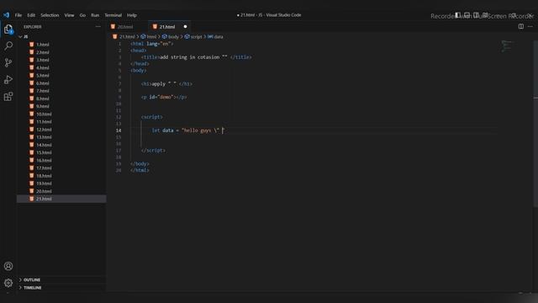Open 18.html in the file tree
Screen dimensions: 538x303
pyautogui.click(x=44, y=176)
